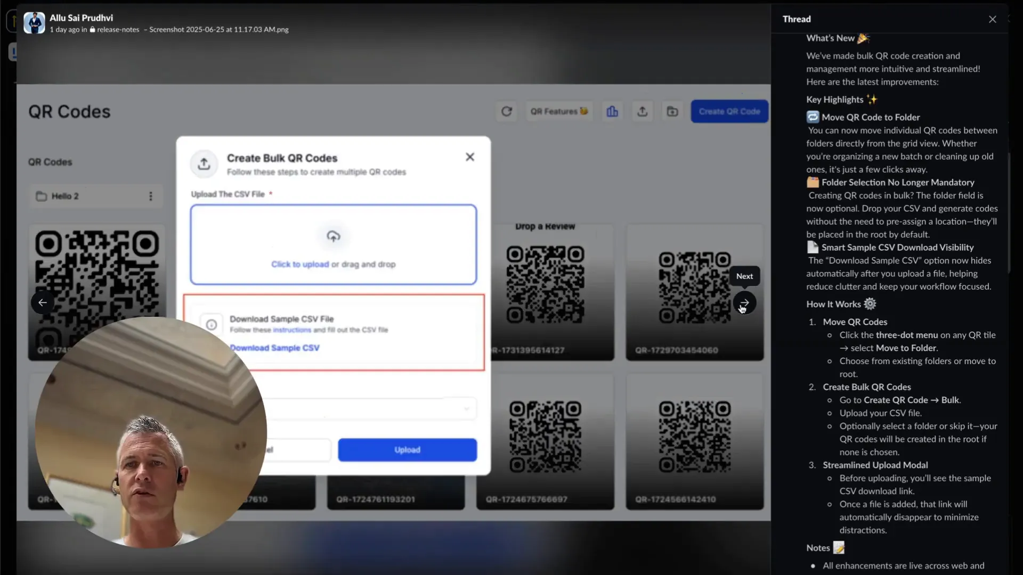
Task: Click the add folder icon in the toolbar
Action: point(672,111)
